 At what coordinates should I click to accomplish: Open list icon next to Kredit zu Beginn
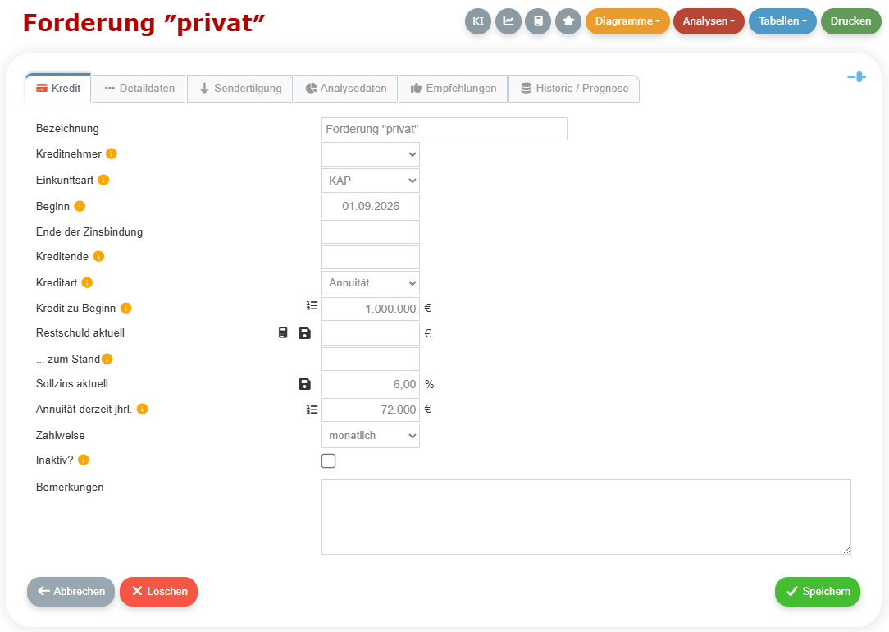point(312,306)
